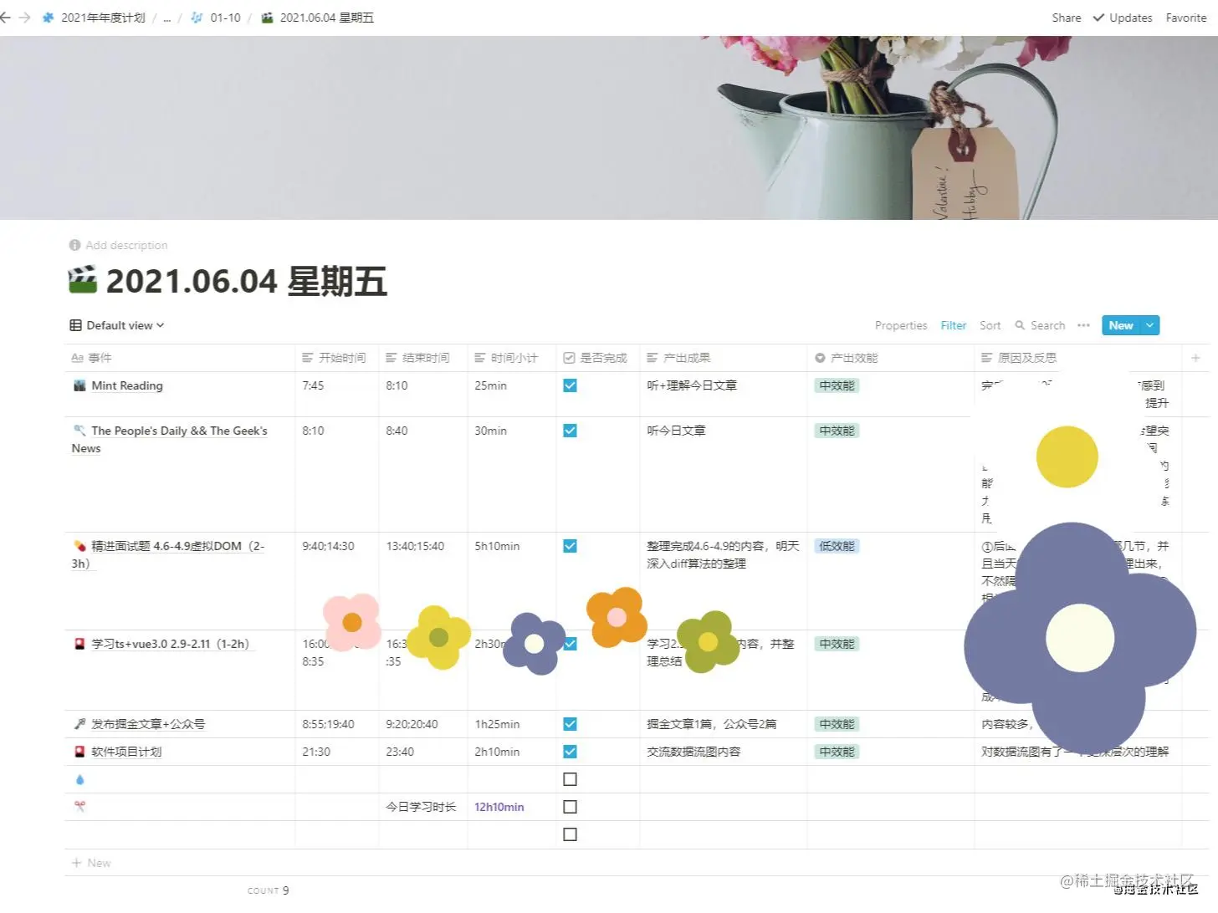1218x913 pixels.
Task: Open the 软件项目计划 entry
Action: [126, 752]
